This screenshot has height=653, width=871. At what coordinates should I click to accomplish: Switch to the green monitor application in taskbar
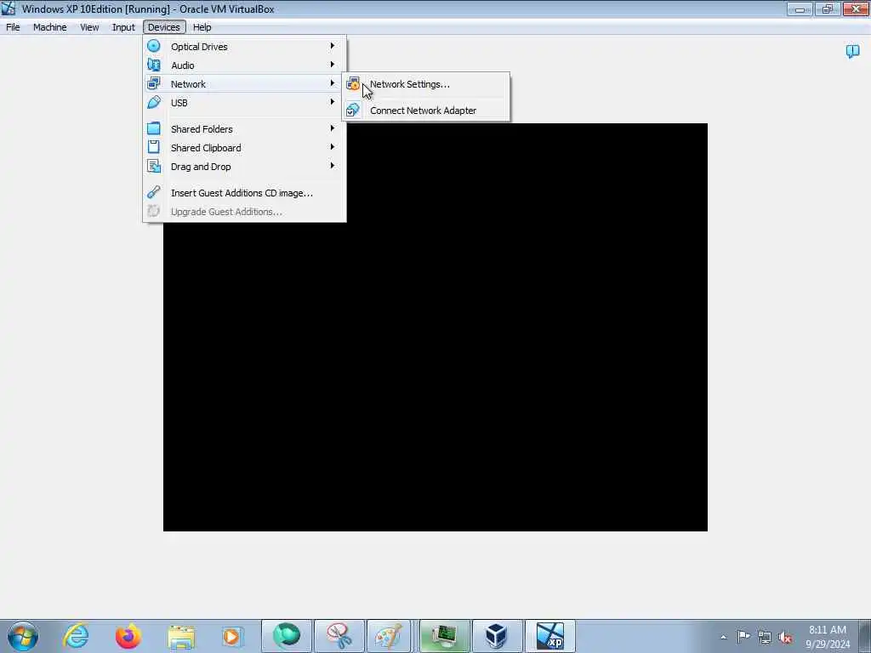(x=444, y=636)
